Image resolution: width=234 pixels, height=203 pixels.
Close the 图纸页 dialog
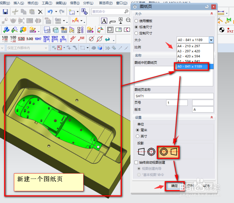point(213,7)
